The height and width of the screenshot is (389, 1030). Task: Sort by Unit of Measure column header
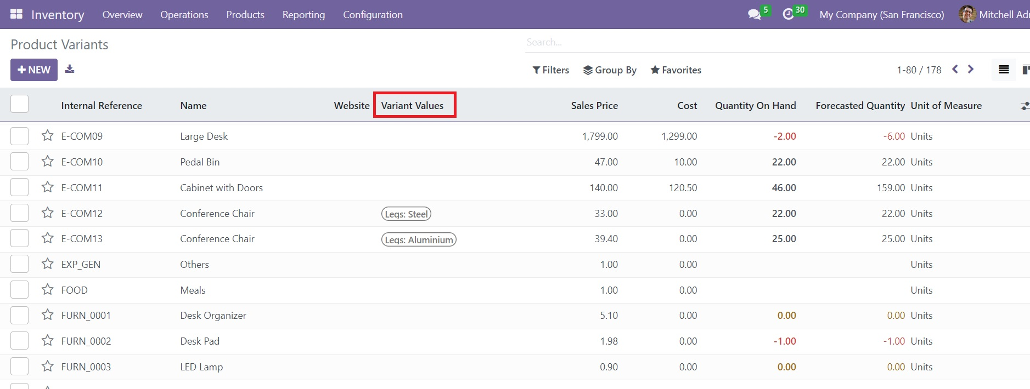946,106
